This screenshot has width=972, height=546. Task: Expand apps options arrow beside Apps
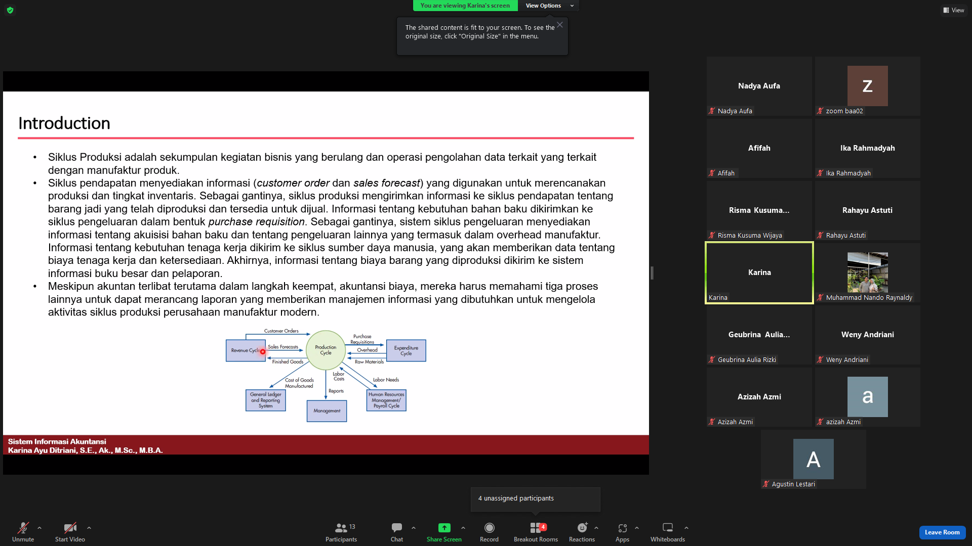point(637,528)
